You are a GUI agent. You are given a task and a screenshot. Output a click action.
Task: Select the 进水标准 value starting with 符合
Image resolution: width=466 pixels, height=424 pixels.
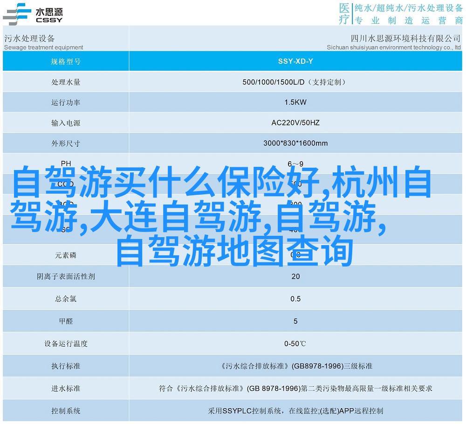tap(295, 388)
